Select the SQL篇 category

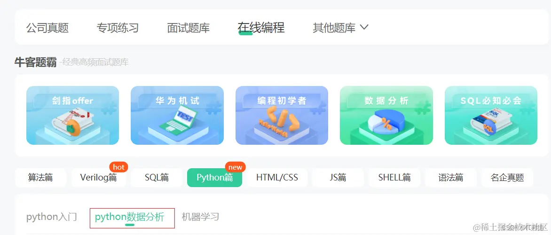tap(157, 177)
